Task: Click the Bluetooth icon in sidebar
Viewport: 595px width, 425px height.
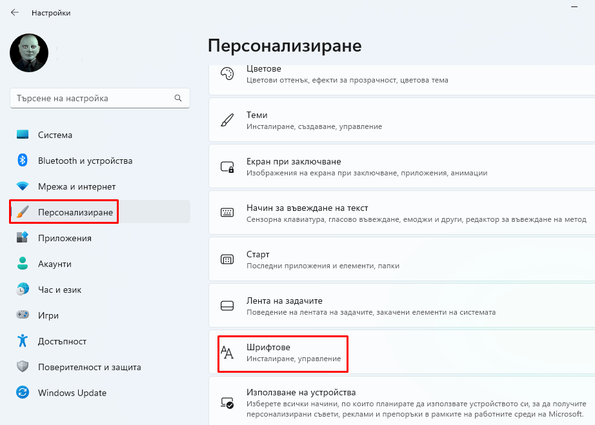Action: [x=23, y=161]
